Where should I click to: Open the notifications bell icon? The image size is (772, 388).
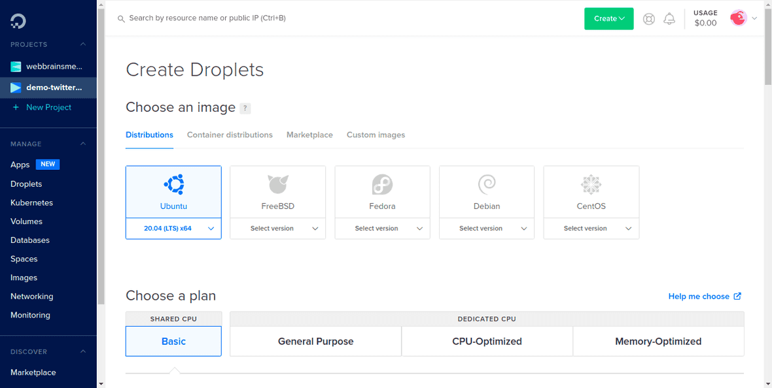[669, 19]
